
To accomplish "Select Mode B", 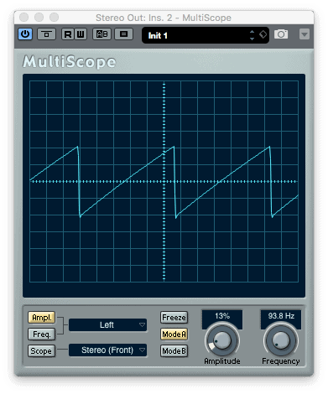I will point(174,351).
